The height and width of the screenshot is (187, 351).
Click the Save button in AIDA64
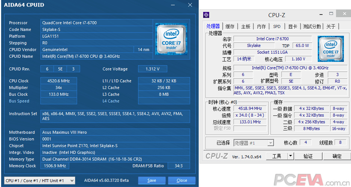[x=152, y=181]
